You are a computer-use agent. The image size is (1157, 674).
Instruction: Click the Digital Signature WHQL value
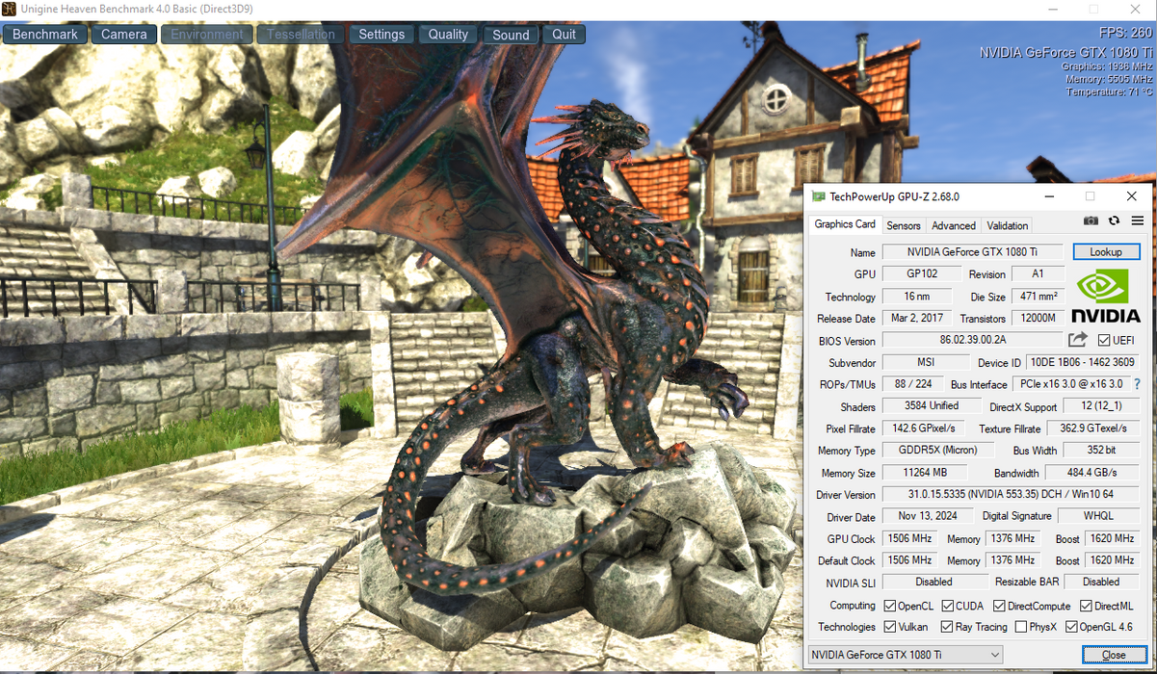pos(1098,516)
